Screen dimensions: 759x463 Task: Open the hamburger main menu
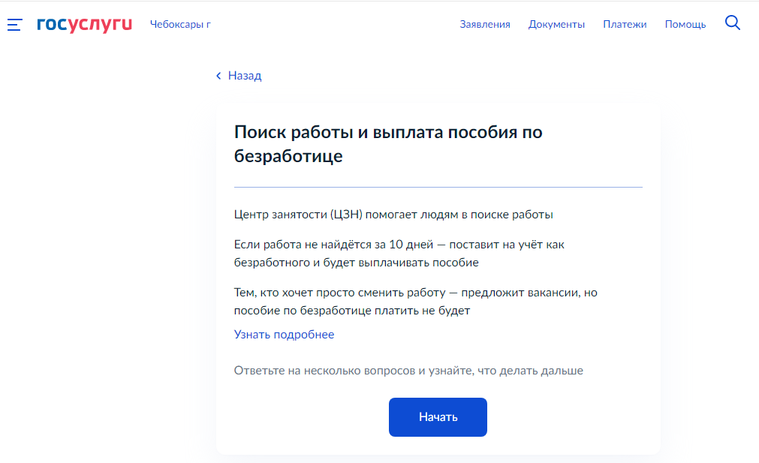(15, 25)
